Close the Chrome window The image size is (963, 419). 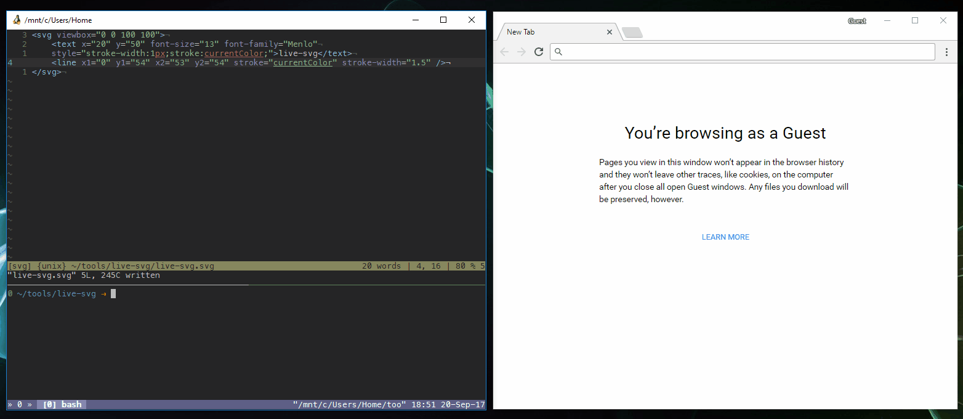coord(943,20)
